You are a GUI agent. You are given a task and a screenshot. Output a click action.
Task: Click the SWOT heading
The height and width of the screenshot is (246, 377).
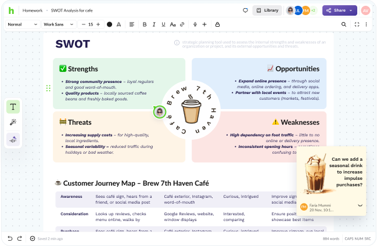(73, 44)
